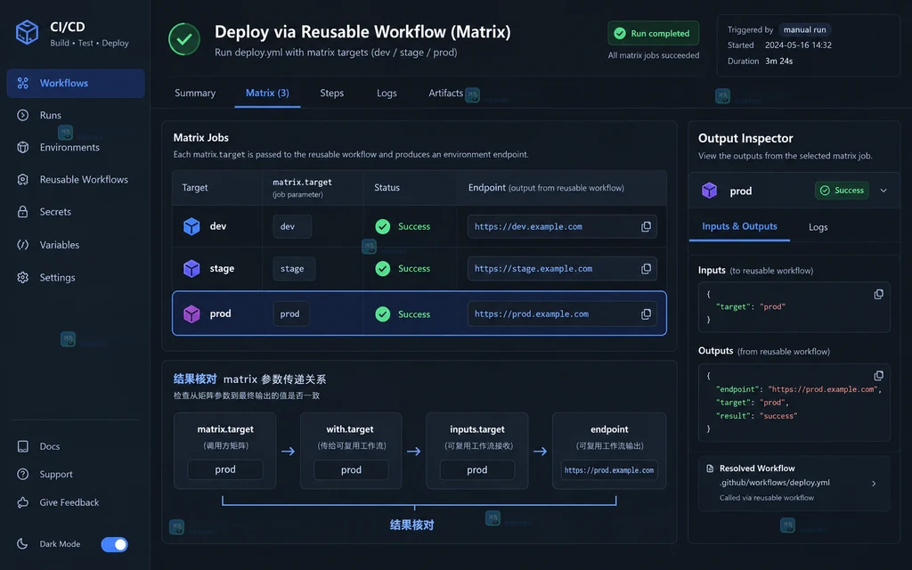Click the Dark Mode moon icon
The width and height of the screenshot is (912, 570).
coord(22,544)
